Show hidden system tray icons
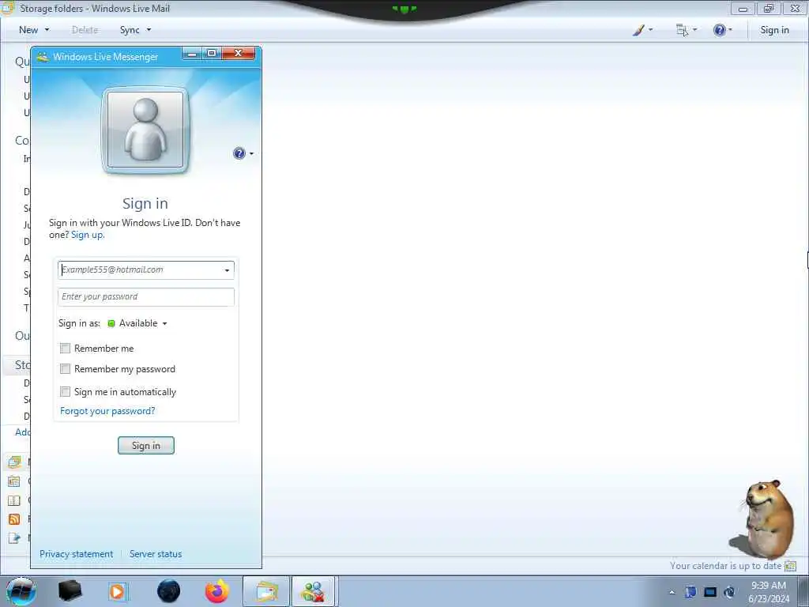 coord(672,593)
